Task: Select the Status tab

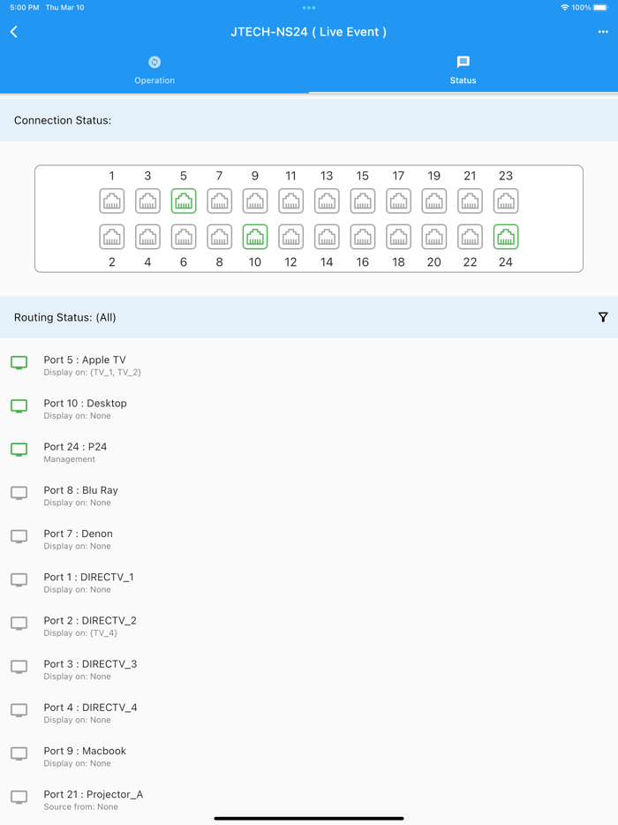Action: pos(463,70)
